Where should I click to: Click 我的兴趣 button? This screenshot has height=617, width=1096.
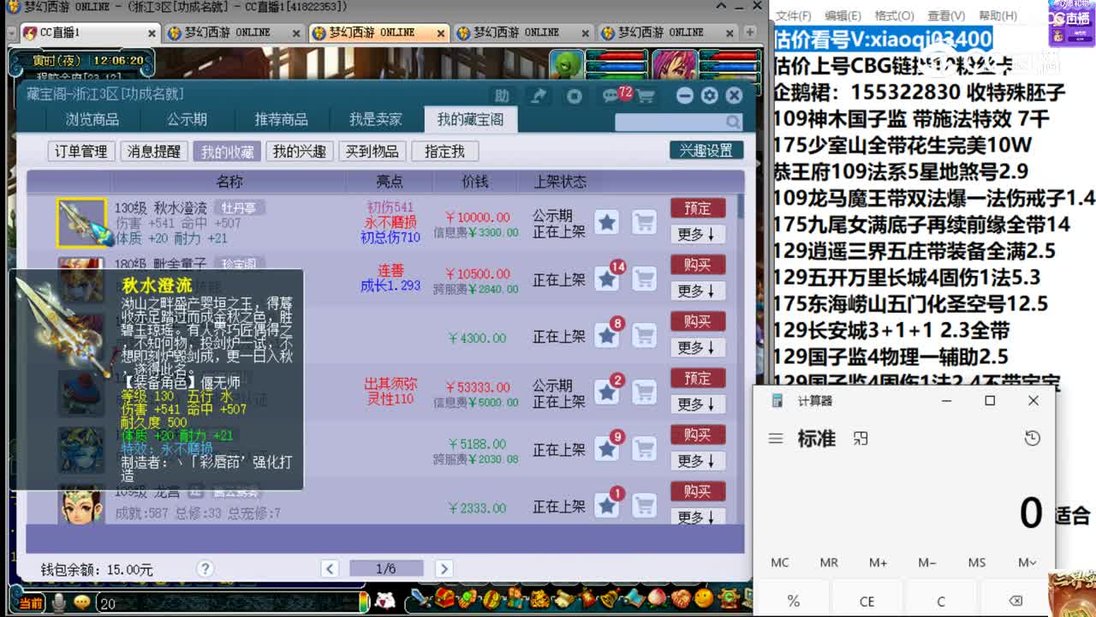pos(300,152)
